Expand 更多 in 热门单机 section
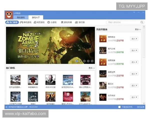Viewport: 150px width, 120px height. (x=91, y=68)
